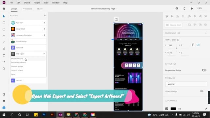Switch to the Share tab
The image size is (210, 118).
pos(40,9)
